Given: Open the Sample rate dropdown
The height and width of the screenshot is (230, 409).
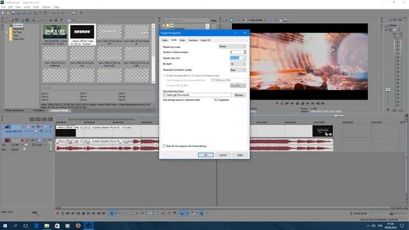Looking at the screenshot, I should point(244,58).
